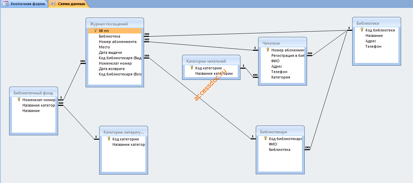Image resolution: width=413 pixels, height=183 pixels.
Task: Select Код библиотекаря in Библиотекари table
Action: (x=280, y=139)
